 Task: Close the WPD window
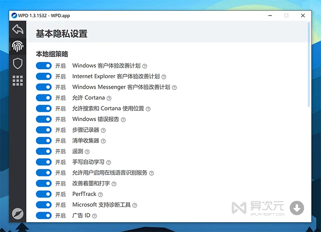(x=303, y=16)
